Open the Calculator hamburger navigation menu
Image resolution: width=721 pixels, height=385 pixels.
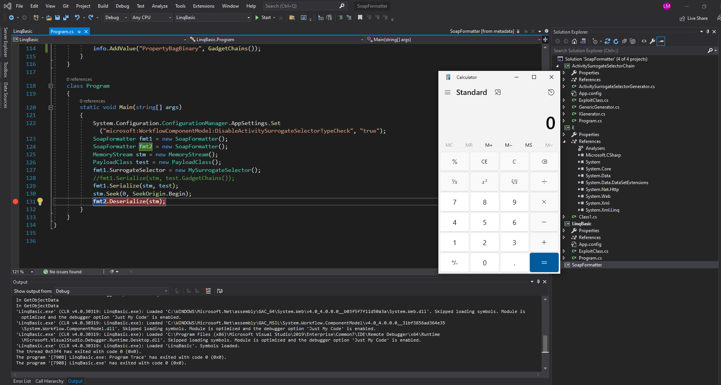point(448,92)
